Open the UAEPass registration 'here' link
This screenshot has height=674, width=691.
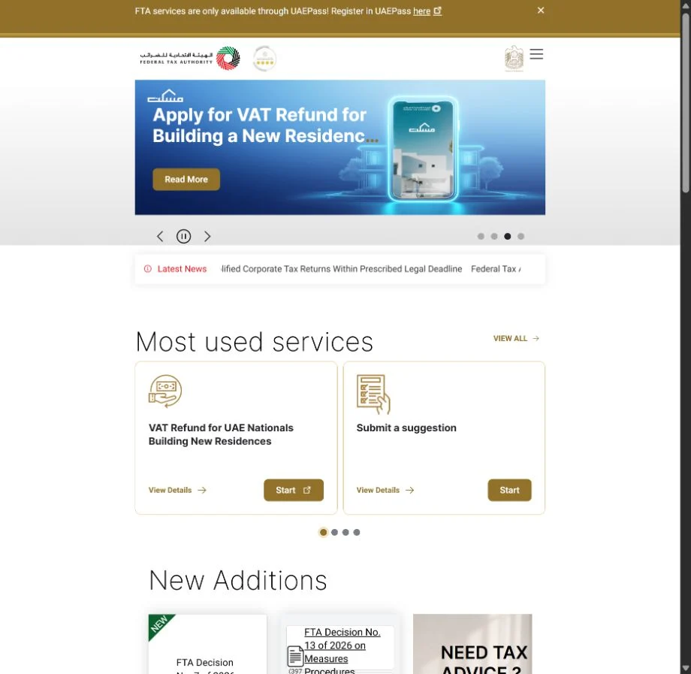(x=422, y=11)
